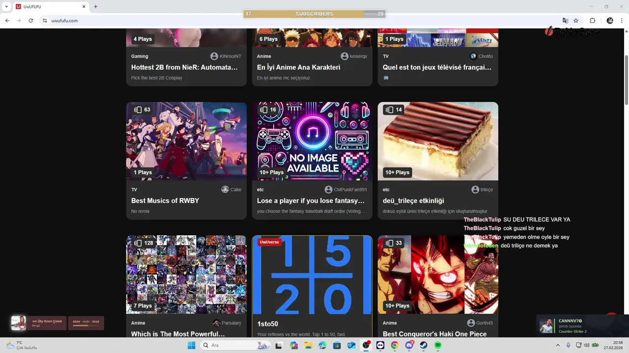Open TeamViewer from the taskbar
629x353 pixels.
tap(380, 345)
